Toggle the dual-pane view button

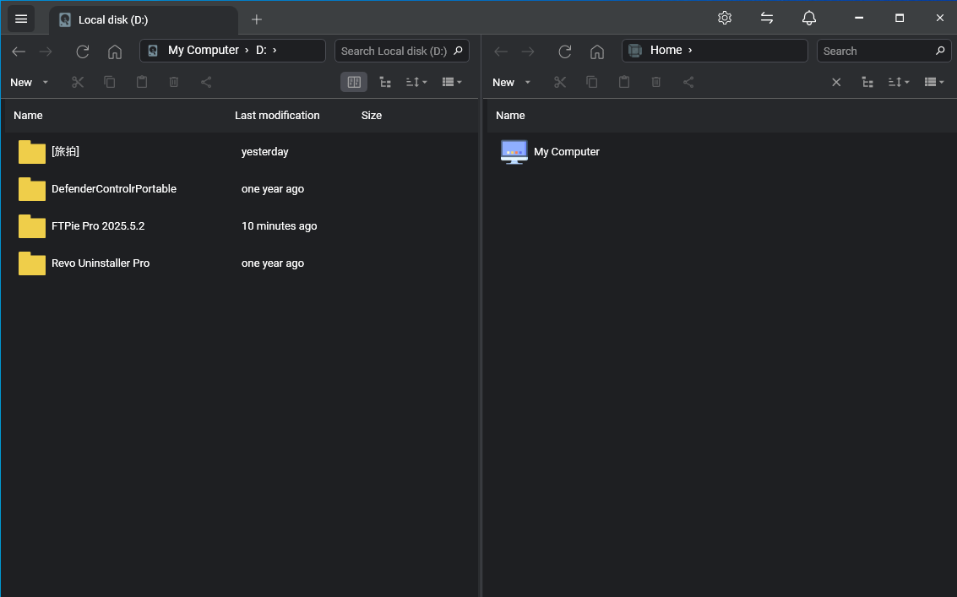(x=354, y=82)
